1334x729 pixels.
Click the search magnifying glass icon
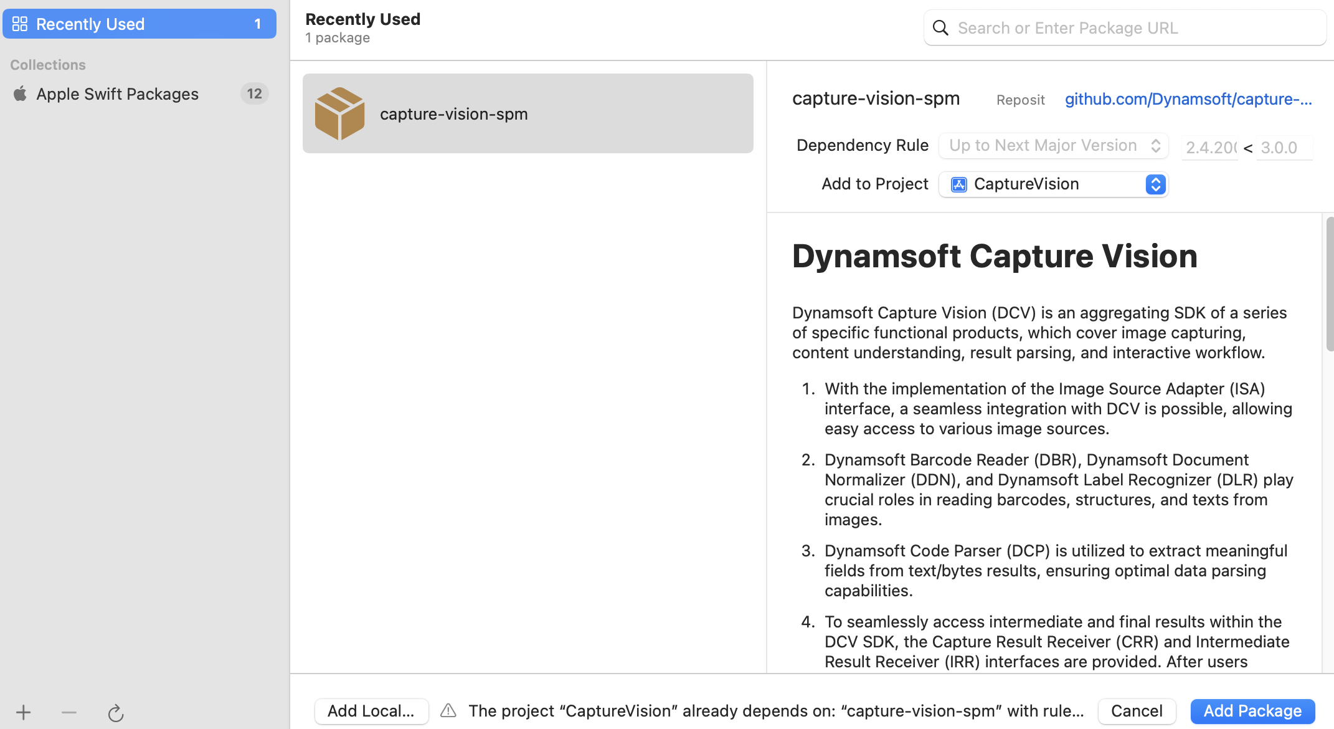coord(940,28)
